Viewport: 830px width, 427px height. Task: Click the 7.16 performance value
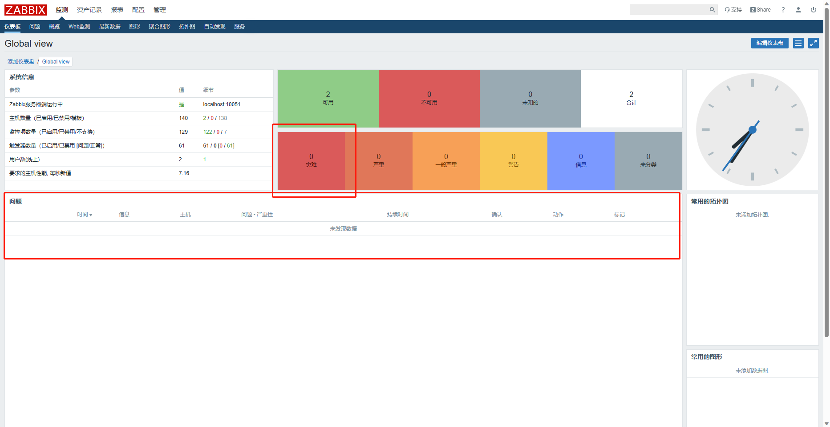184,173
